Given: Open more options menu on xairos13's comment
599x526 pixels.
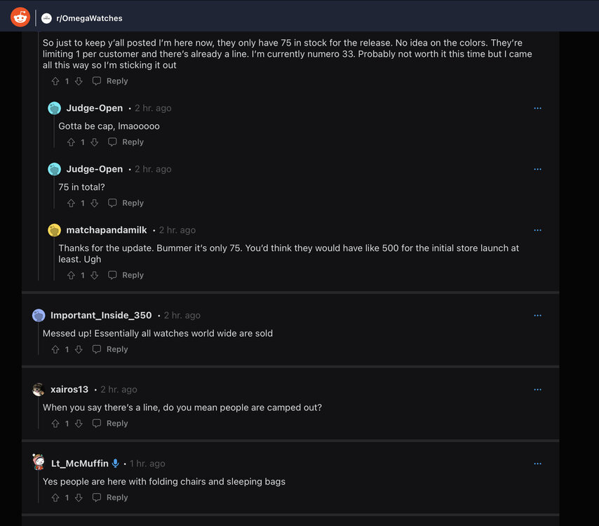Looking at the screenshot, I should click(537, 389).
